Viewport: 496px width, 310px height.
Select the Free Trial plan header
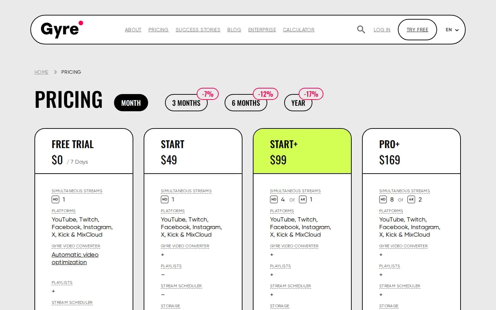click(x=84, y=151)
